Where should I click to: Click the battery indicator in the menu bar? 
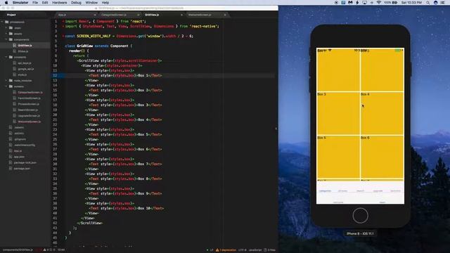coord(391,3)
